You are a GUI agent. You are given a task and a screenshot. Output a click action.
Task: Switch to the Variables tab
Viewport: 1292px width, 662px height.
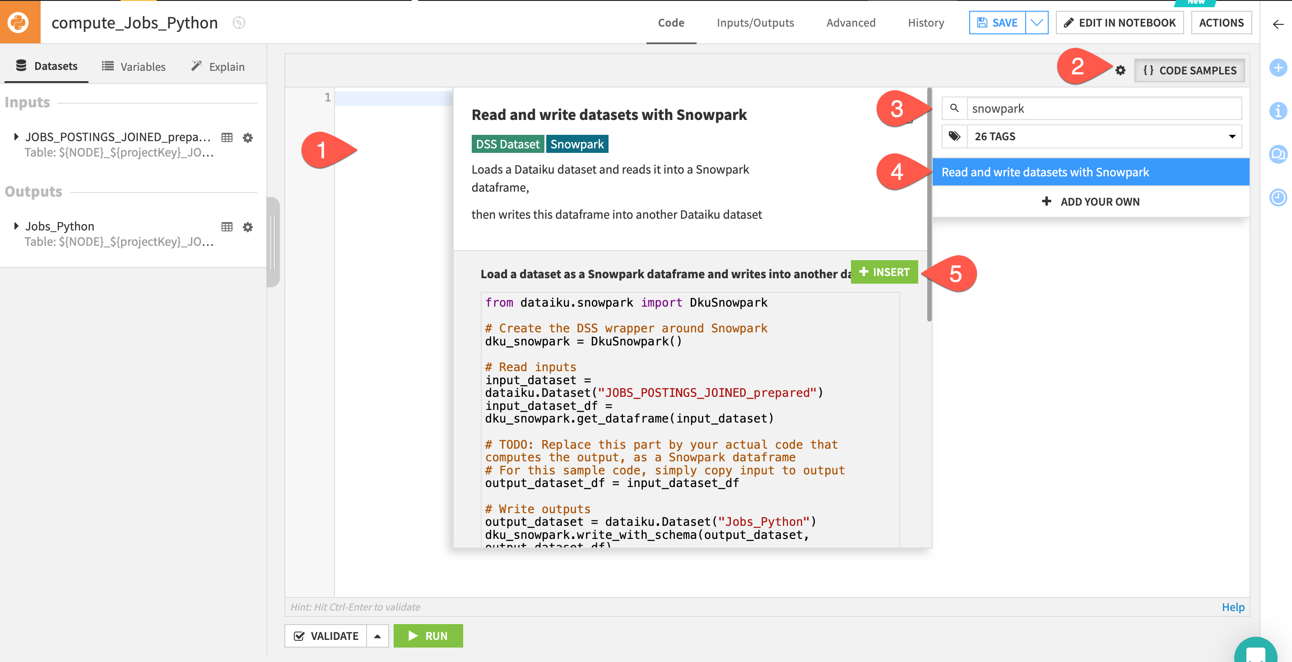[134, 67]
